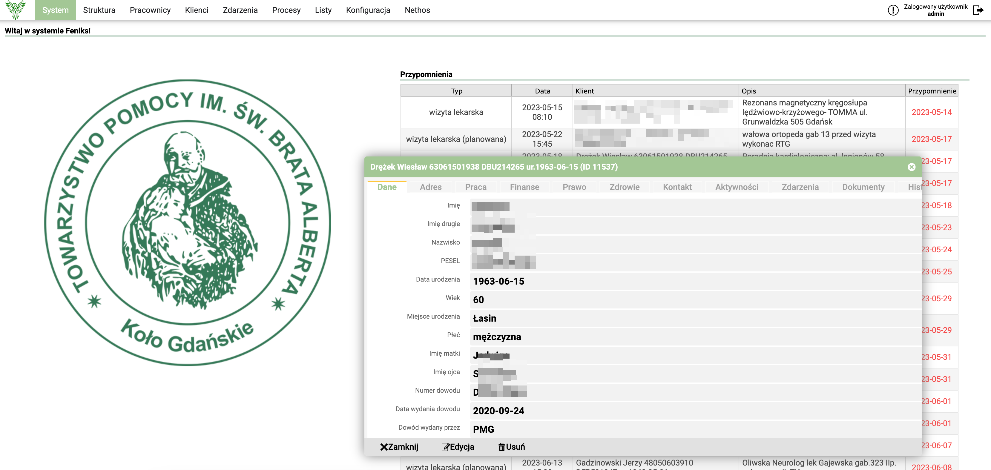The width and height of the screenshot is (991, 470).
Task: Click the logout icon at top right
Action: 978,10
